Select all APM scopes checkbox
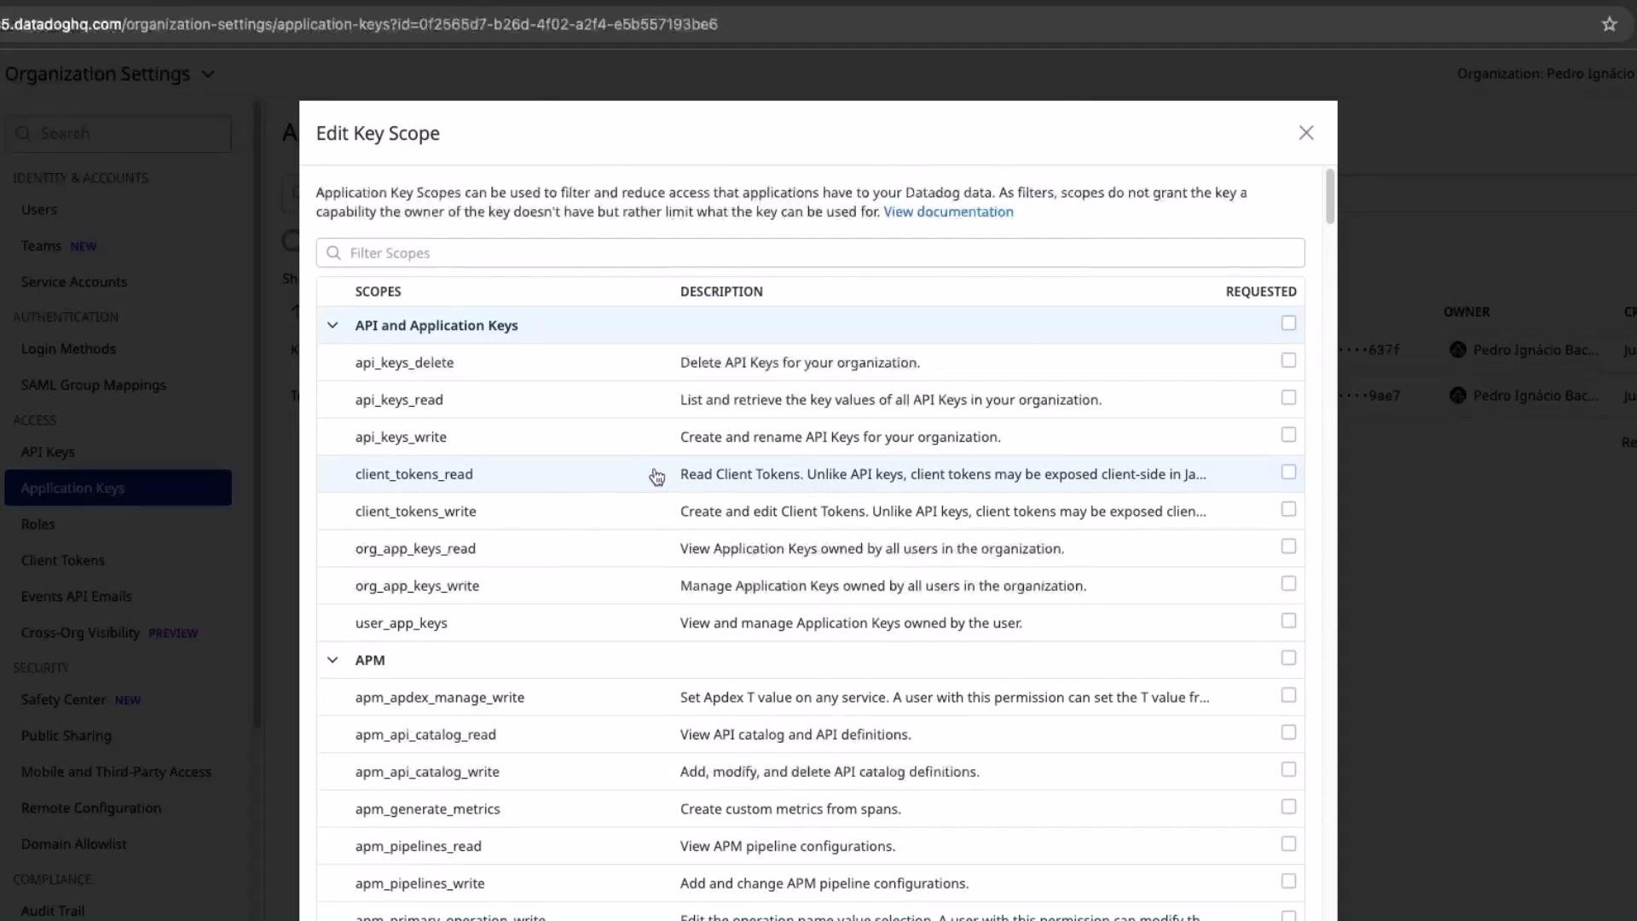Image resolution: width=1637 pixels, height=921 pixels. pos(1288,658)
